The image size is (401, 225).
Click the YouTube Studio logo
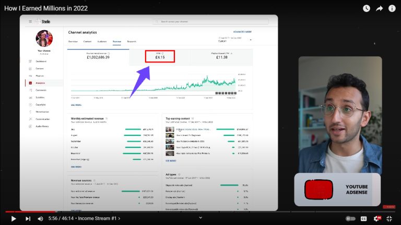(x=43, y=21)
